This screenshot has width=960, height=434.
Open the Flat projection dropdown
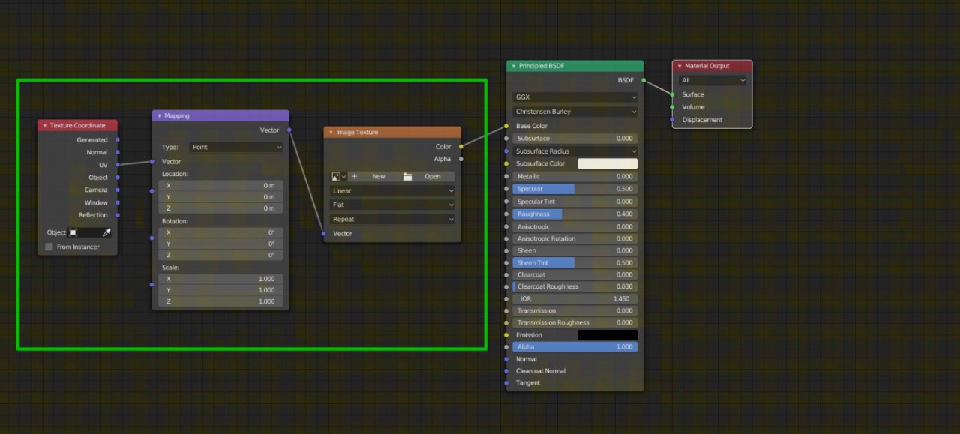pos(392,205)
